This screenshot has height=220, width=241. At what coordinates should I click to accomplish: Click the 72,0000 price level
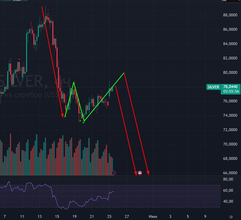tap(230, 130)
